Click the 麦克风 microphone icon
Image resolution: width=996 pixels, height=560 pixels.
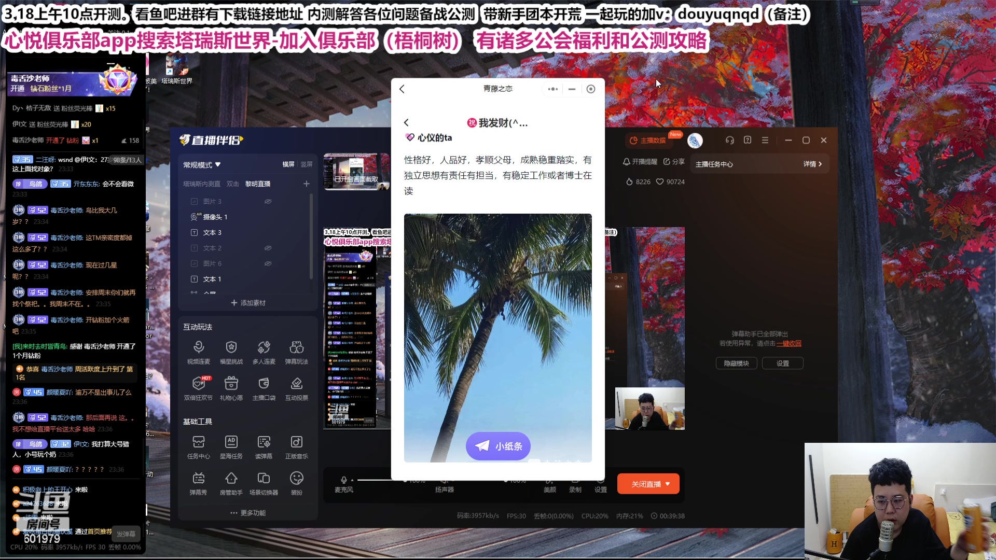(x=343, y=480)
